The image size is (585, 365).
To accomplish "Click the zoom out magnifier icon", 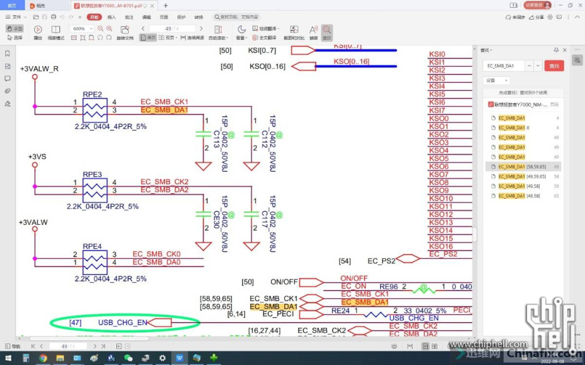I will pos(100,29).
